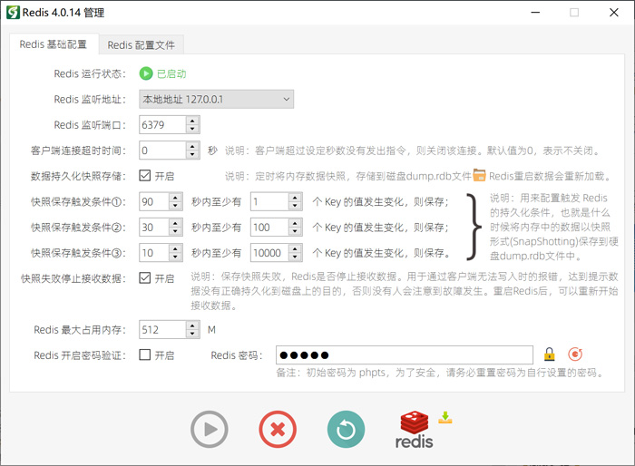This screenshot has height=466, width=635.
Task: Click the Start Redis play button
Action: [210, 429]
